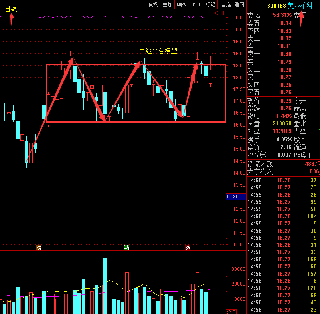Viewport: 320px width, 314px height.
Task: Click the first trade row, volume 37
Action: (283, 180)
